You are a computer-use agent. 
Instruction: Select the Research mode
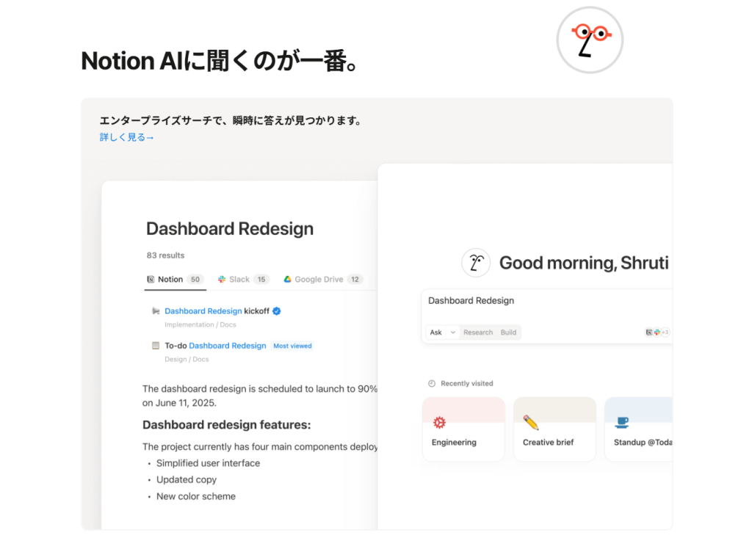pyautogui.click(x=477, y=332)
